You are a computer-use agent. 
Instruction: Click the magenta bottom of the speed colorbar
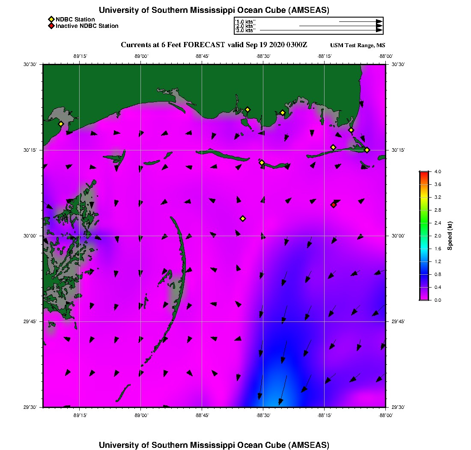pyautogui.click(x=424, y=298)
